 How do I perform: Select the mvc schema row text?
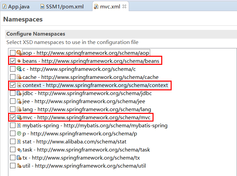(86, 118)
